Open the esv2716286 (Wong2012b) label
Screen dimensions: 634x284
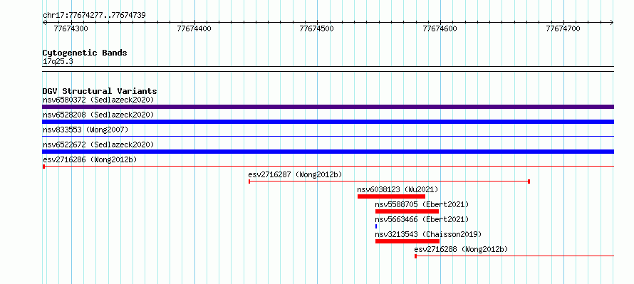pos(90,159)
